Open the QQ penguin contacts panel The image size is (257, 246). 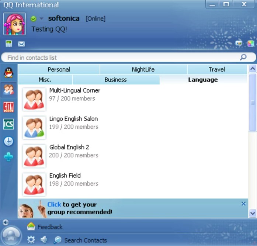pyautogui.click(x=8, y=73)
